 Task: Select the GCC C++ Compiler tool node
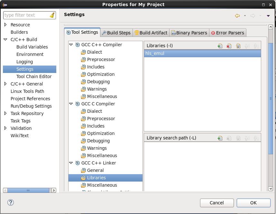pyautogui.click(x=102, y=45)
